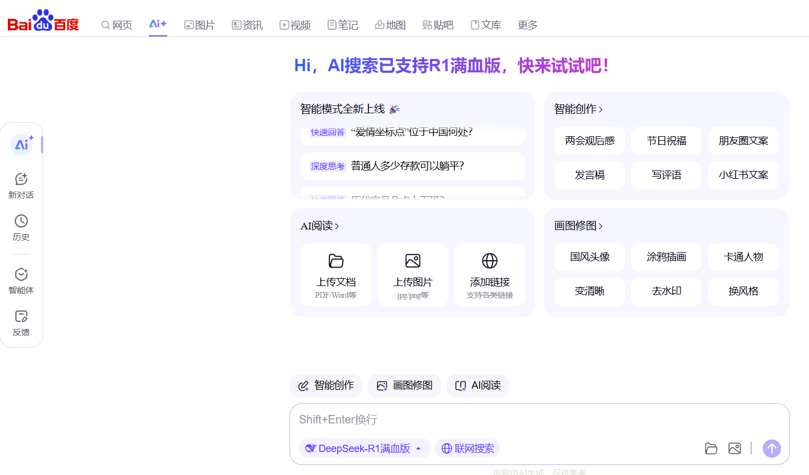Expand the 智能创作 section header chevron
The image size is (809, 475).
tap(601, 109)
